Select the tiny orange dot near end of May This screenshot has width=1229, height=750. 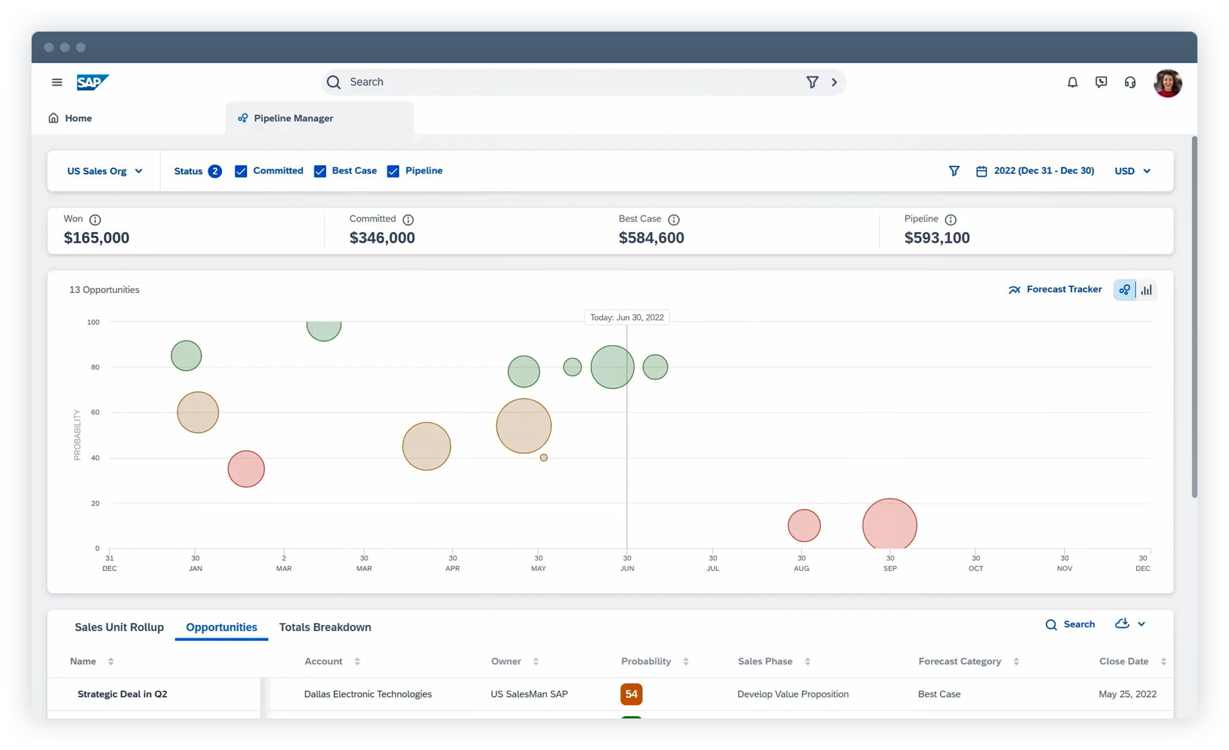tap(543, 458)
